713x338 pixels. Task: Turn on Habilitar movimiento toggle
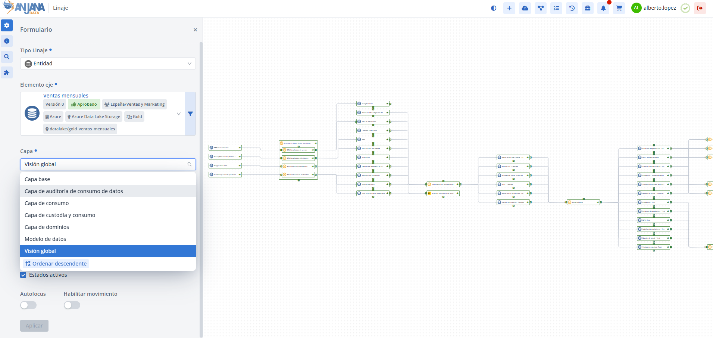tap(72, 305)
